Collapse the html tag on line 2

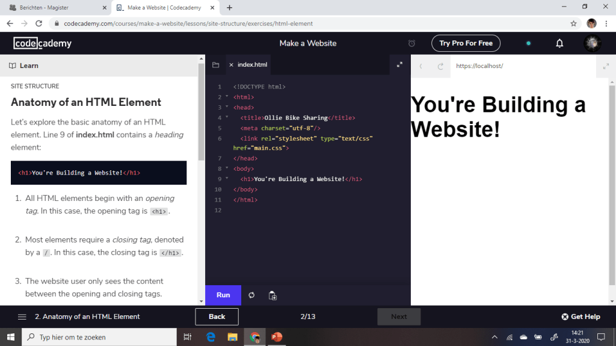227,97
